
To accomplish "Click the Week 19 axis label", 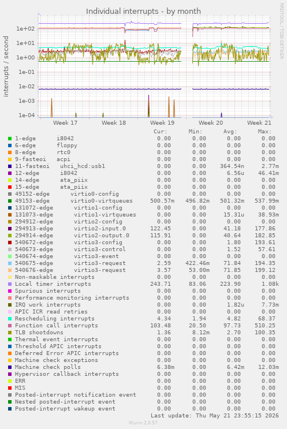I will coord(162,123).
